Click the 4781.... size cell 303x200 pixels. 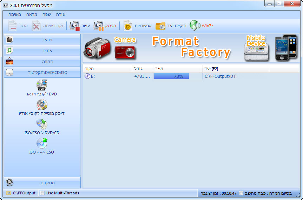[x=142, y=76]
